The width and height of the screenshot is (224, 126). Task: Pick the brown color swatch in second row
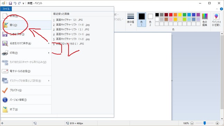point(166,19)
